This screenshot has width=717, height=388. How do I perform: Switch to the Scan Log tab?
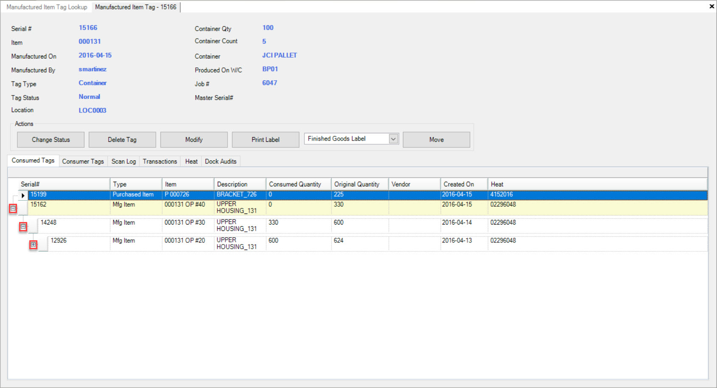(124, 161)
